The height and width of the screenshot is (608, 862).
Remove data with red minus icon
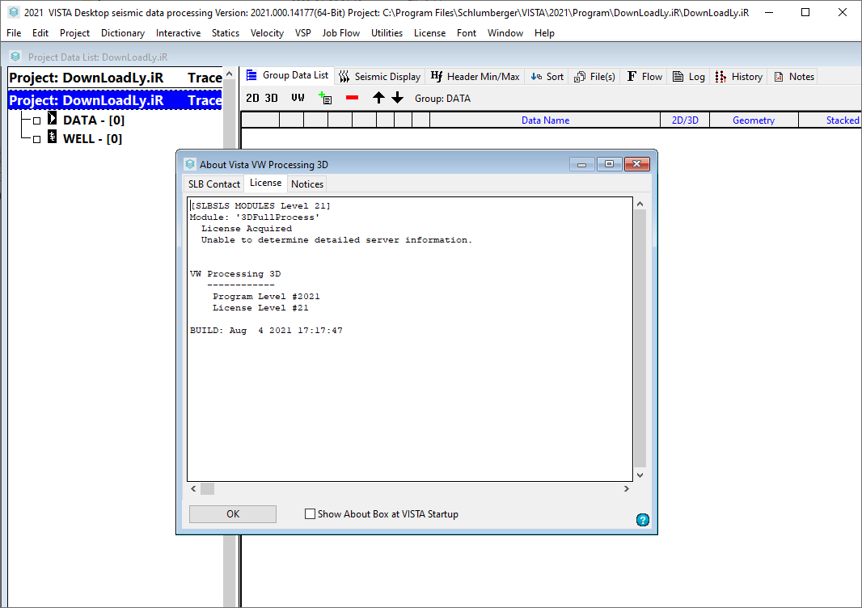[x=352, y=98]
